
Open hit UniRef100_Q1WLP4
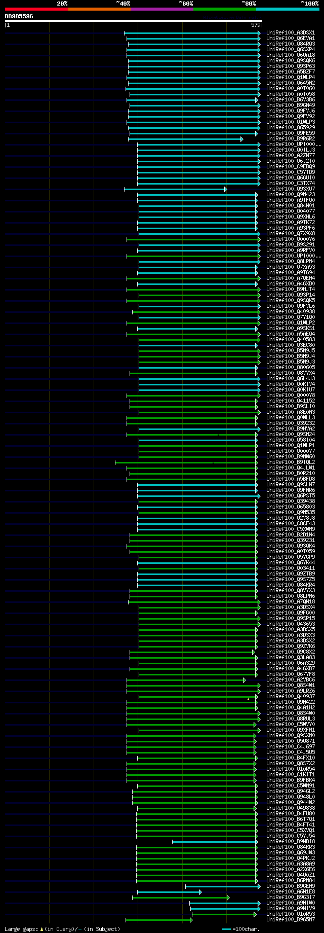coord(291,77)
